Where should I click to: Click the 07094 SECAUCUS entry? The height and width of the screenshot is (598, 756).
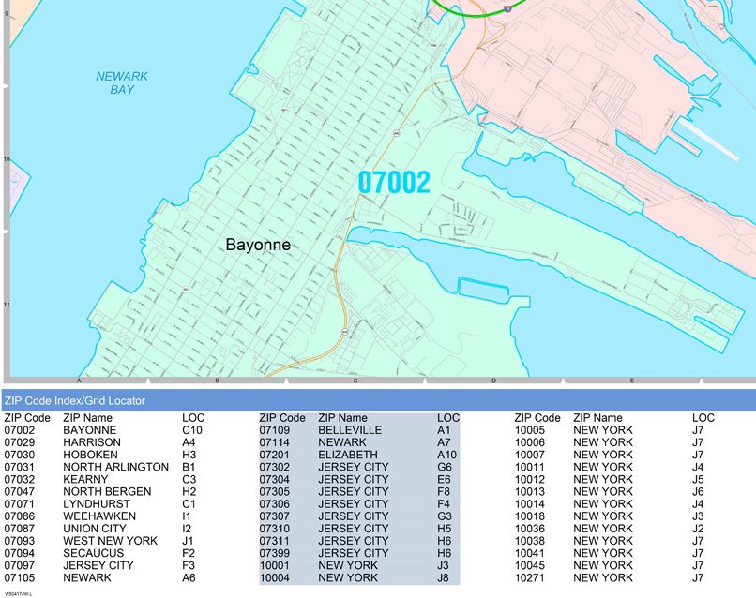pos(103,553)
